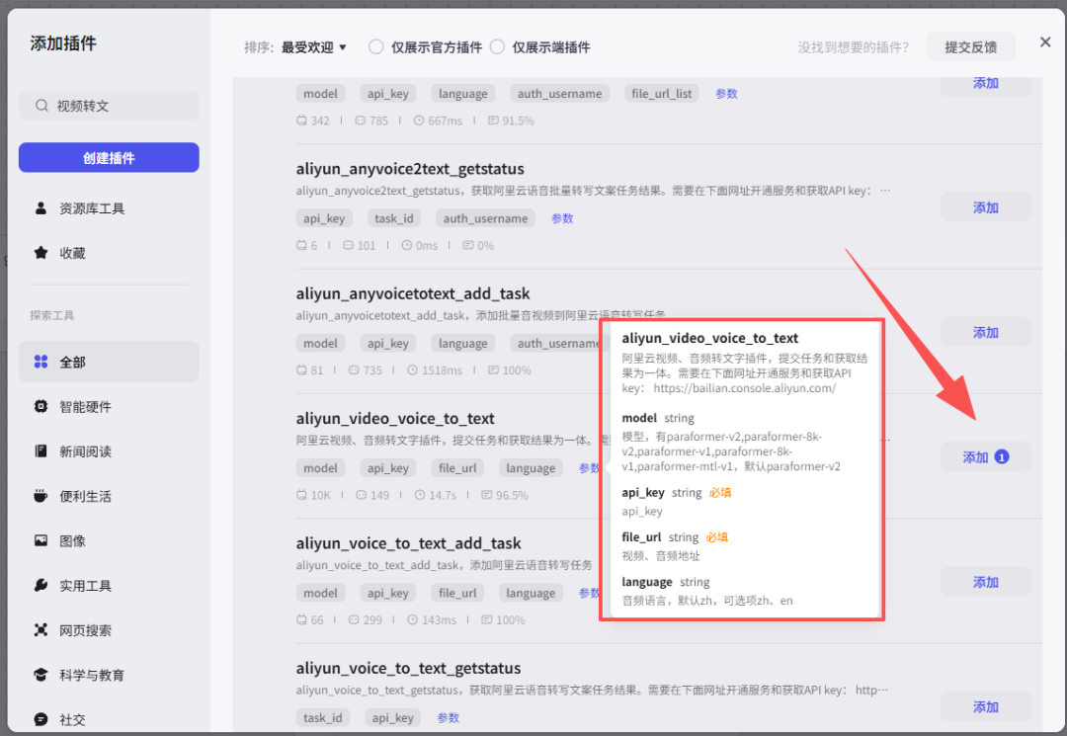Enable 仅展示端插件 radio option
1067x736 pixels.
[497, 47]
